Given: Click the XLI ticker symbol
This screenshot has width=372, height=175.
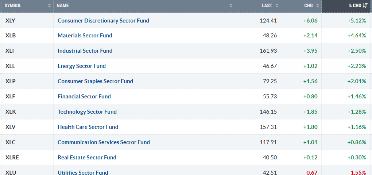Looking at the screenshot, I should pos(9,51).
